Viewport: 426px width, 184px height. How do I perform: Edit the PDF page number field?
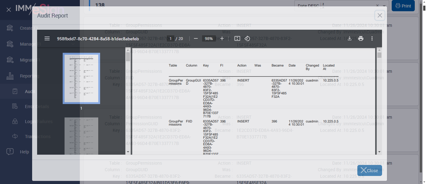[x=170, y=39]
